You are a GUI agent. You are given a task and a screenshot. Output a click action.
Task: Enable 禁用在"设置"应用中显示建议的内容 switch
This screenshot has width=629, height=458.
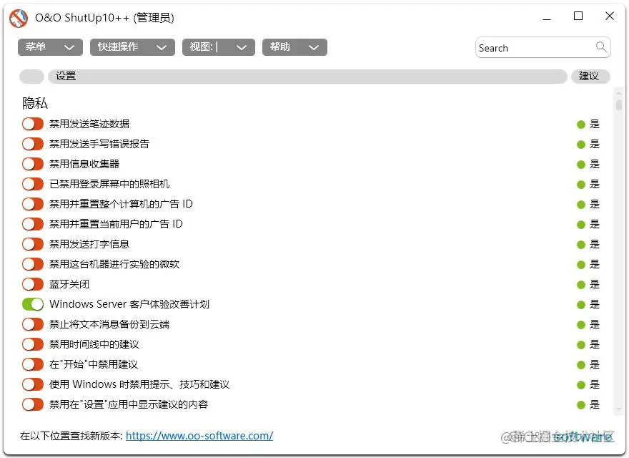(x=32, y=404)
